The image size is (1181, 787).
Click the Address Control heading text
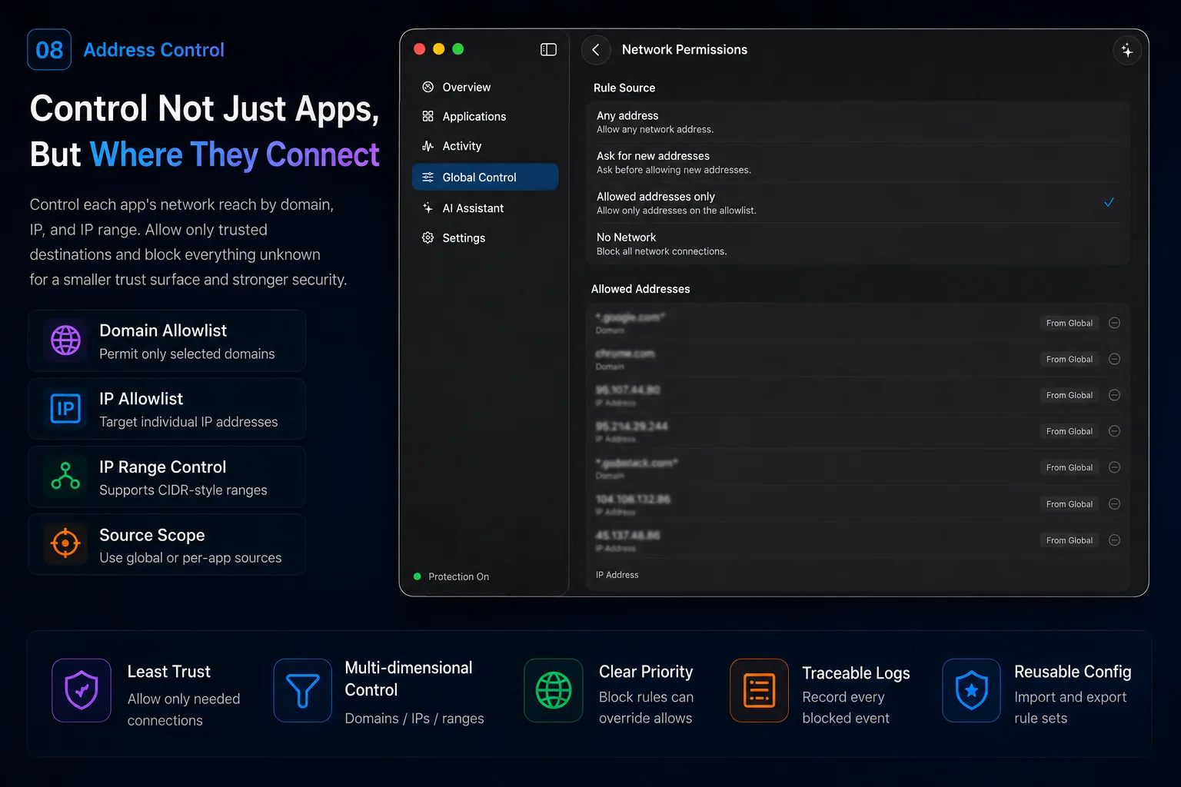point(154,50)
